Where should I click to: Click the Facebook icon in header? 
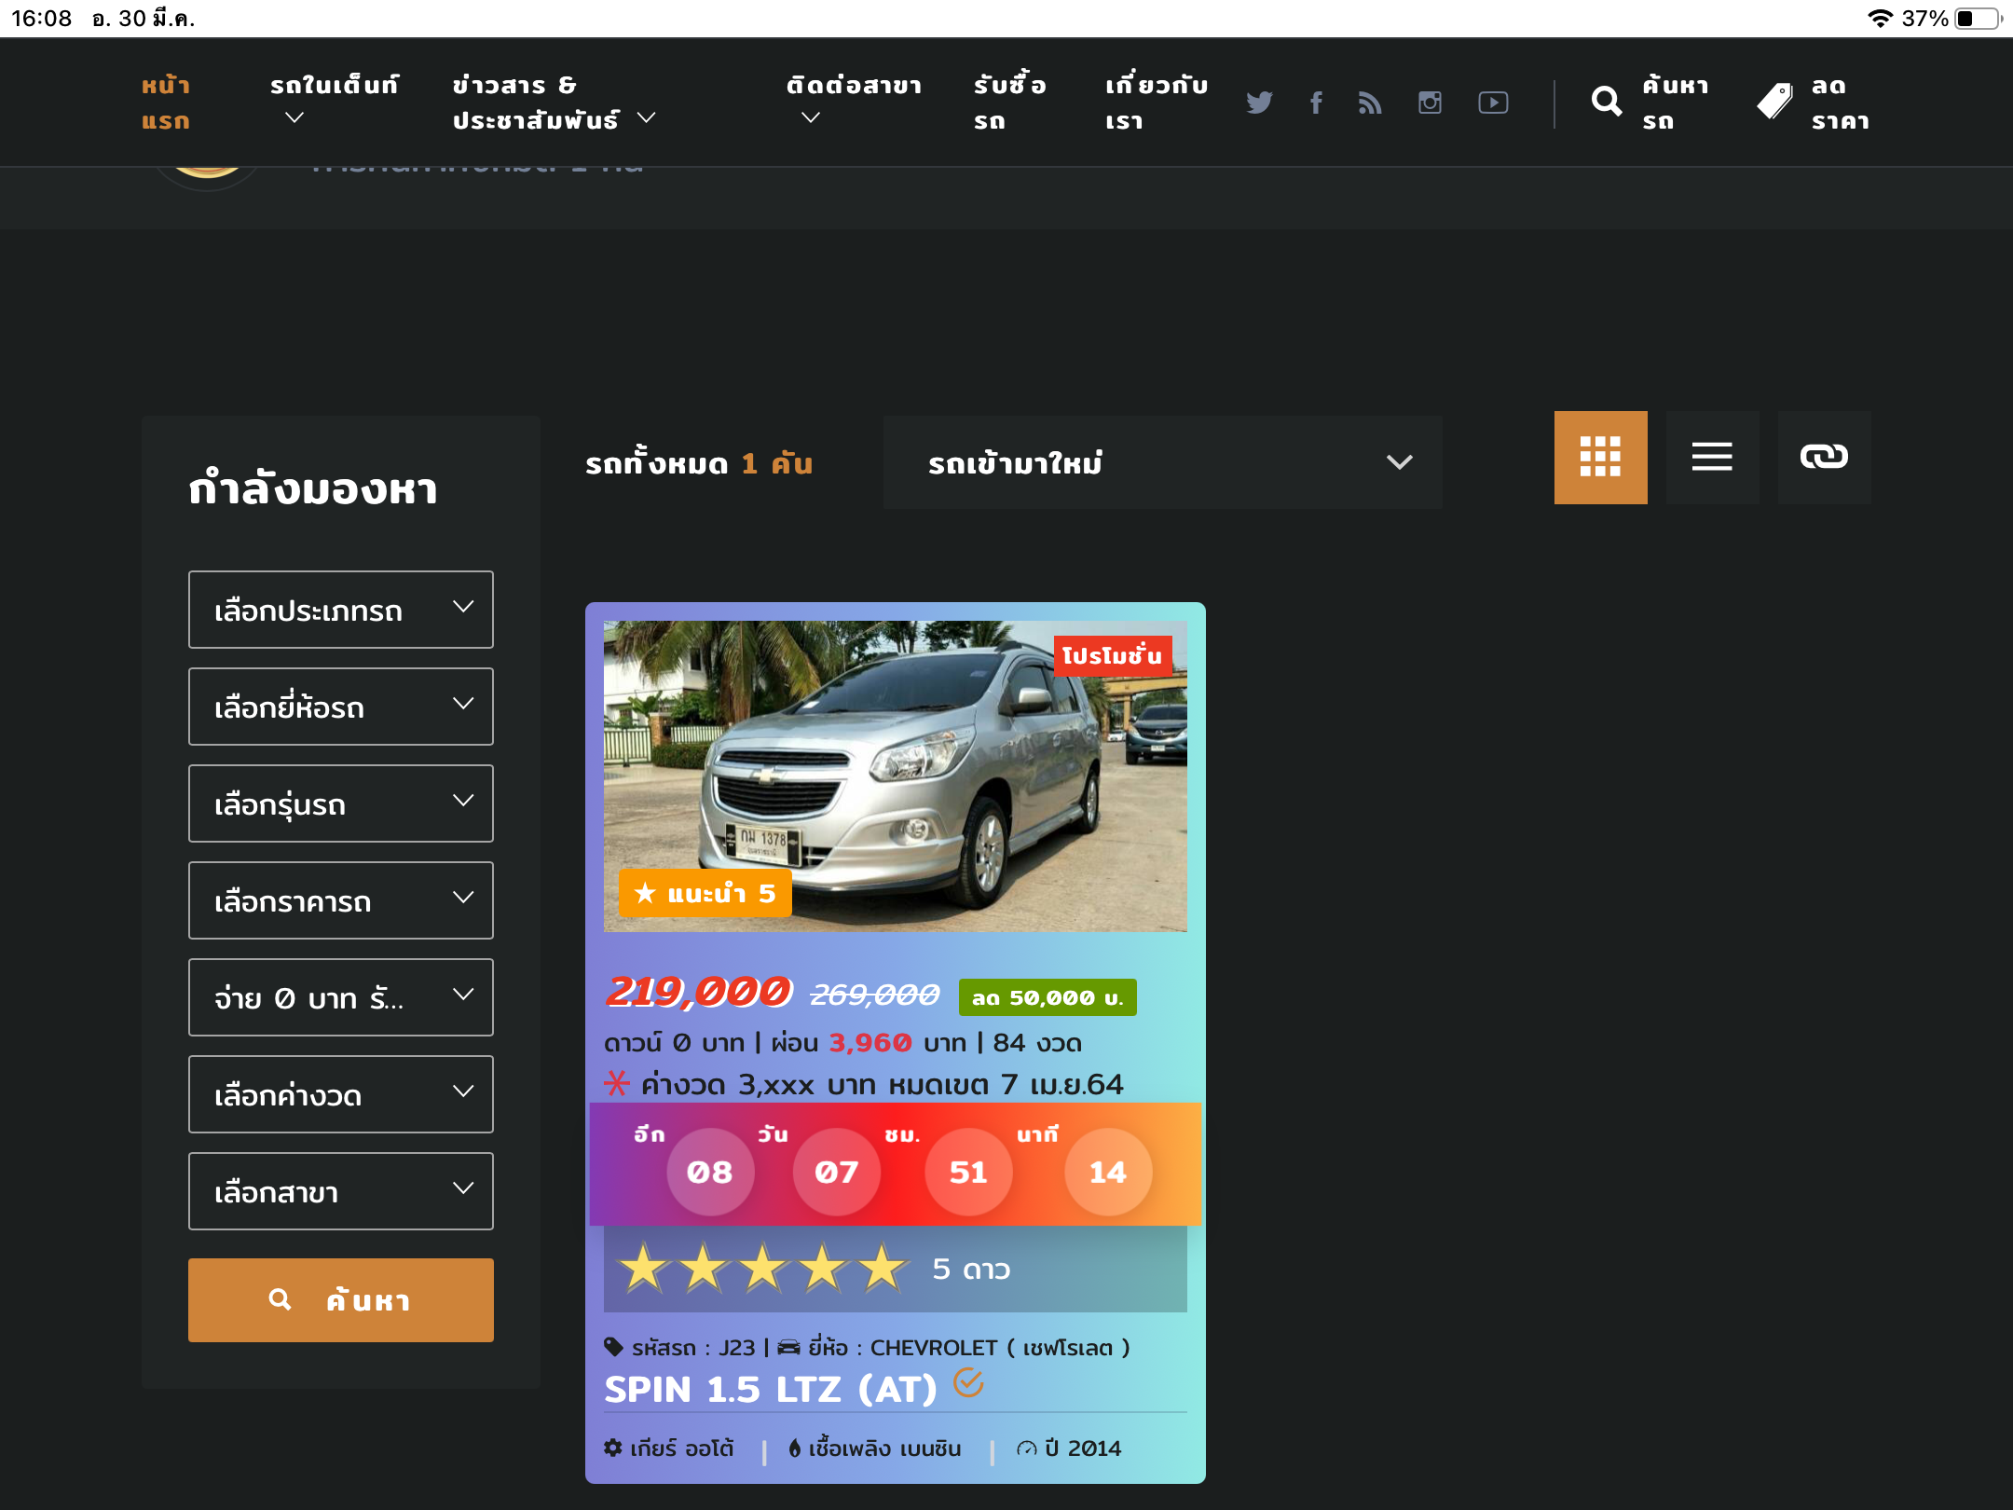click(1316, 103)
